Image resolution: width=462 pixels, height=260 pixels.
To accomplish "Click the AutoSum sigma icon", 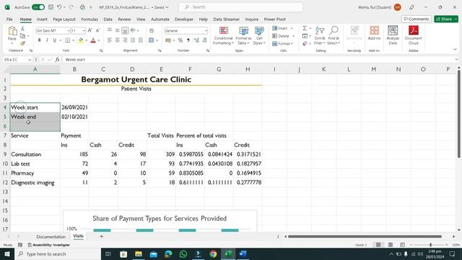I will click(x=305, y=28).
